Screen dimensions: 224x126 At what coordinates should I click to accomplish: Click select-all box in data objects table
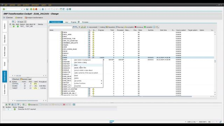[10, 24]
